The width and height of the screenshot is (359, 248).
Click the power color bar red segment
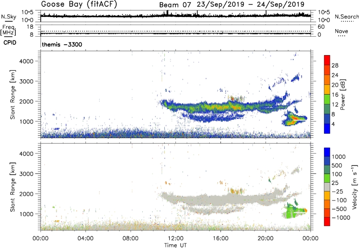tap(327, 60)
